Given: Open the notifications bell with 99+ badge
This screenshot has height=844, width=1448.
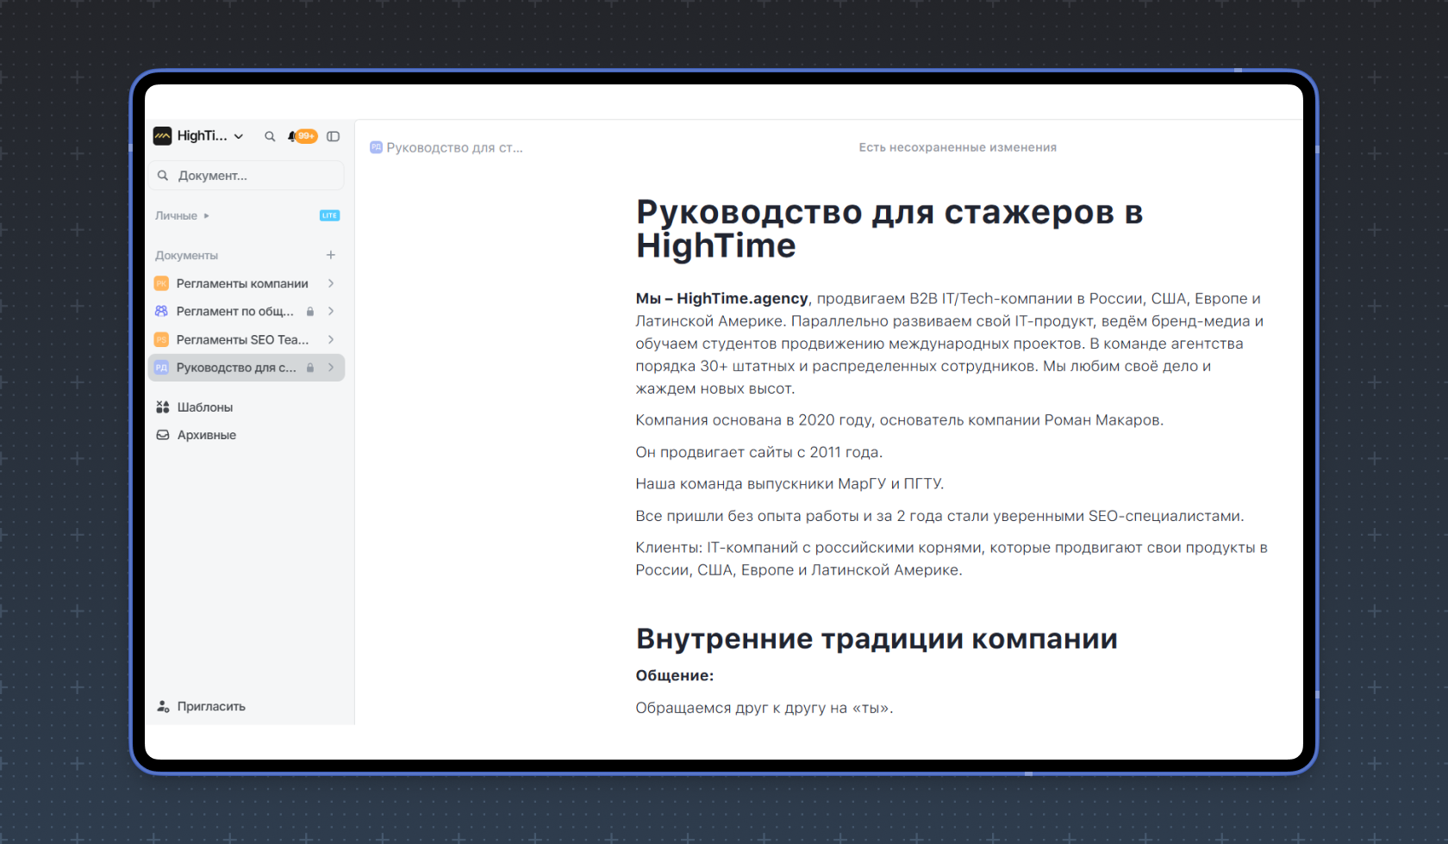Looking at the screenshot, I should click(292, 136).
